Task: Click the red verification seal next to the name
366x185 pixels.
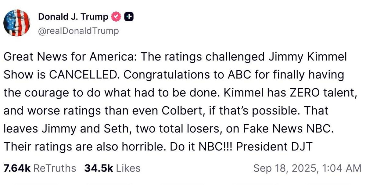Action: click(116, 17)
